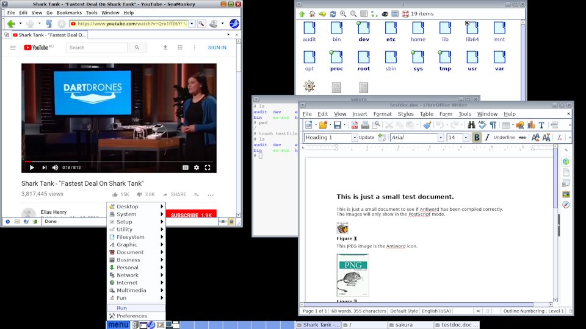Open the YouTube hamburger guide menu
This screenshot has height=329, width=586.
click(13, 48)
